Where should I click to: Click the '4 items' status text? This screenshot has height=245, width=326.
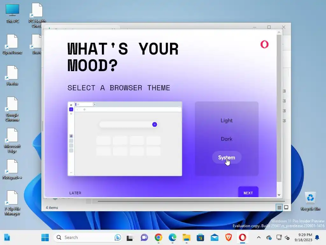click(52, 207)
